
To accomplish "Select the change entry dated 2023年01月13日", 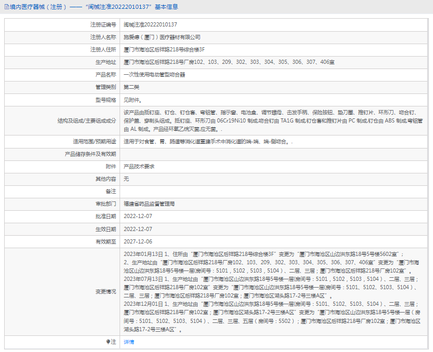I will point(271,262).
